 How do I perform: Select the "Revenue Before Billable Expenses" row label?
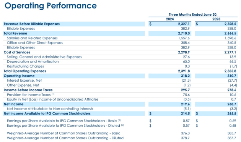point(32,24)
